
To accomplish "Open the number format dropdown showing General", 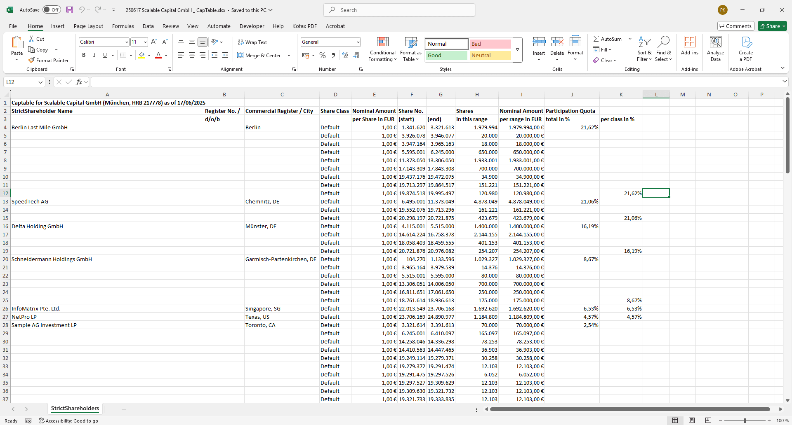I will pos(357,42).
